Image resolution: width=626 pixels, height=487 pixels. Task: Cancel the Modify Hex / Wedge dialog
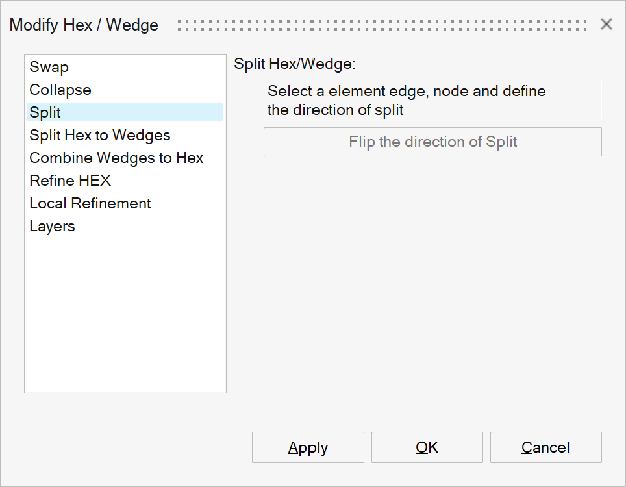(545, 447)
